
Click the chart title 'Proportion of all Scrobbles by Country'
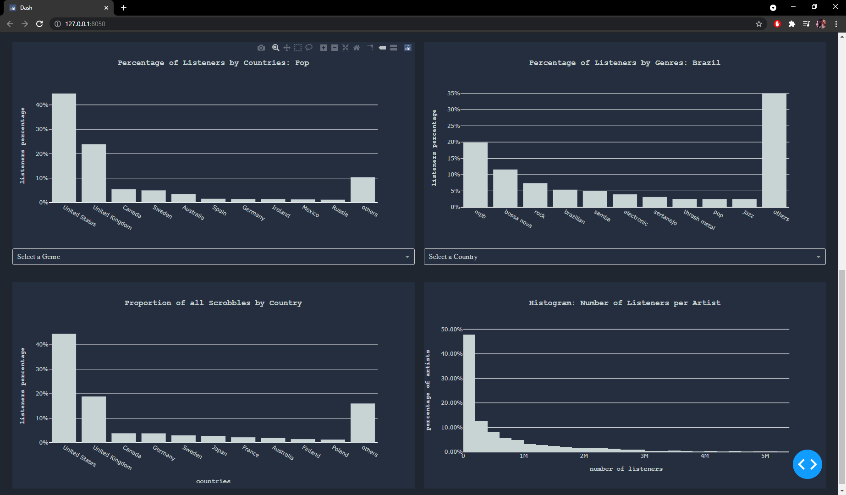(x=213, y=303)
